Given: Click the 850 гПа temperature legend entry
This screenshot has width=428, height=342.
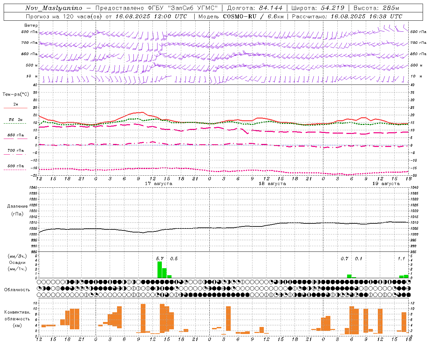Looking at the screenshot, I should click(x=15, y=135).
